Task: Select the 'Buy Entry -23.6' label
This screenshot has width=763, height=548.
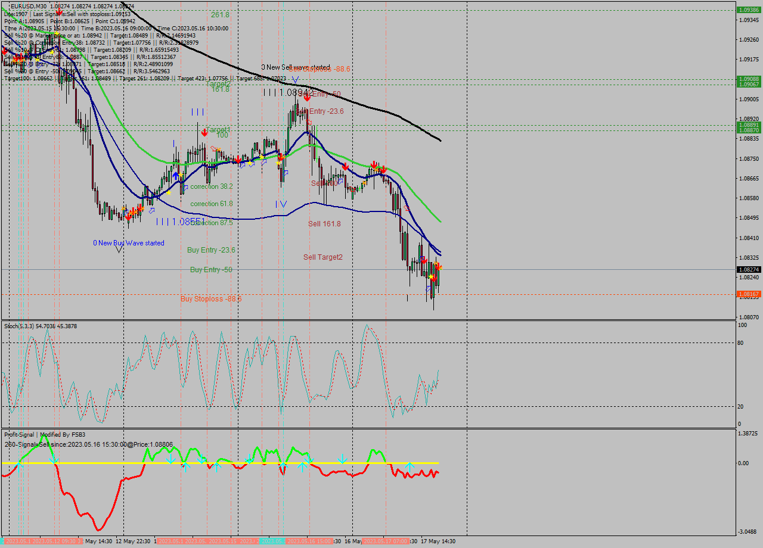Action: coord(211,250)
